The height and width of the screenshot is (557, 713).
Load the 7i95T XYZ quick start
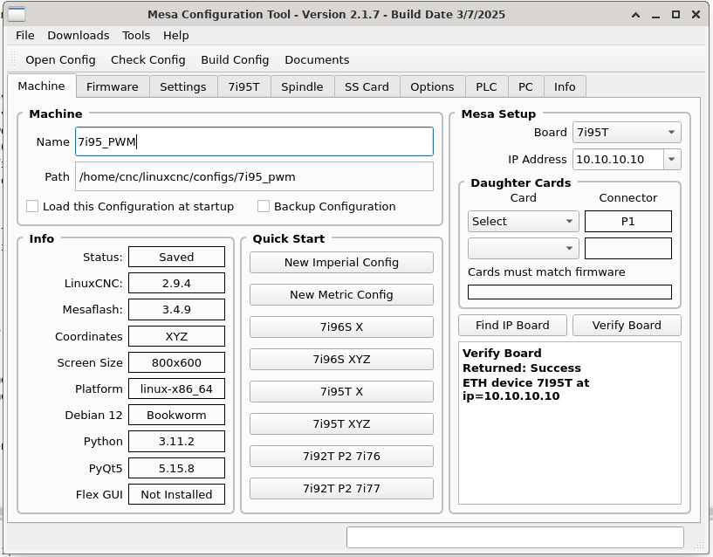pyautogui.click(x=341, y=424)
